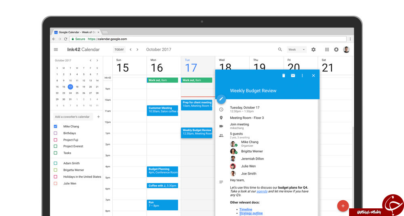This screenshot has height=216, width=404.
Task: Open Weekly Budget Review calendar block
Action: (197, 133)
